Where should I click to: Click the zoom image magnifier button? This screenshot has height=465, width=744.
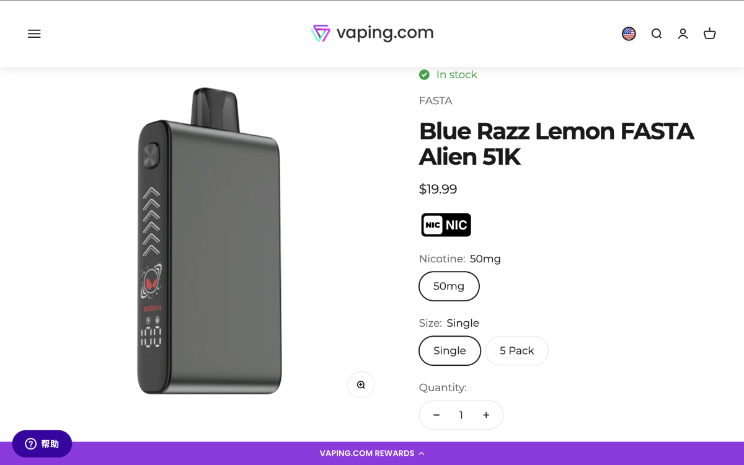tap(361, 385)
